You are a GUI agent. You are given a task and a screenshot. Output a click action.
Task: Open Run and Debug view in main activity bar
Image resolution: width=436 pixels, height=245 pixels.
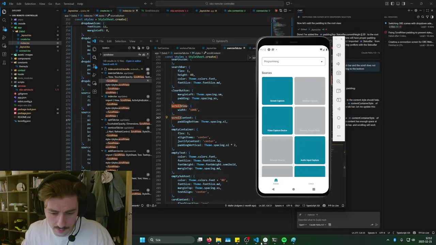click(x=4, y=37)
